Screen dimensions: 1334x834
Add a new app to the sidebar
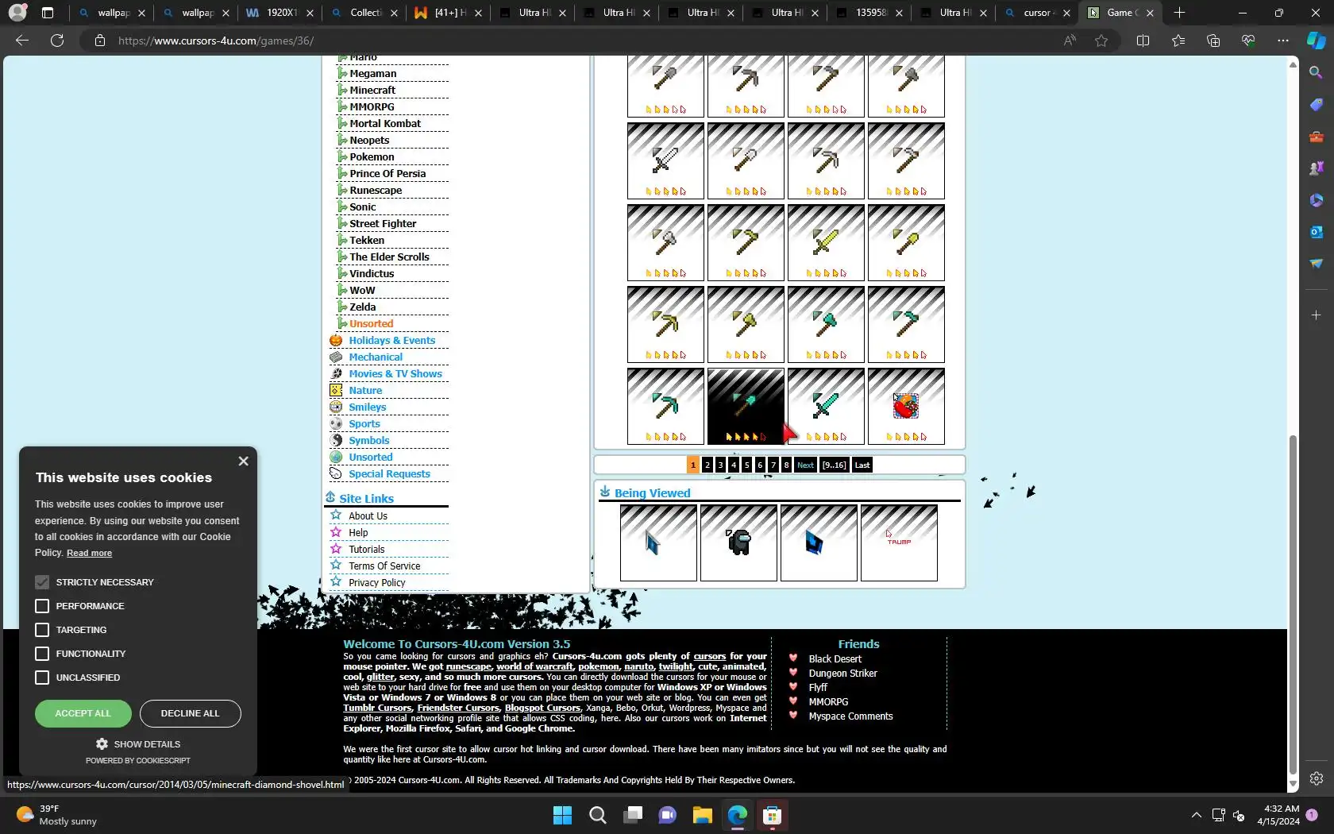pyautogui.click(x=1316, y=315)
